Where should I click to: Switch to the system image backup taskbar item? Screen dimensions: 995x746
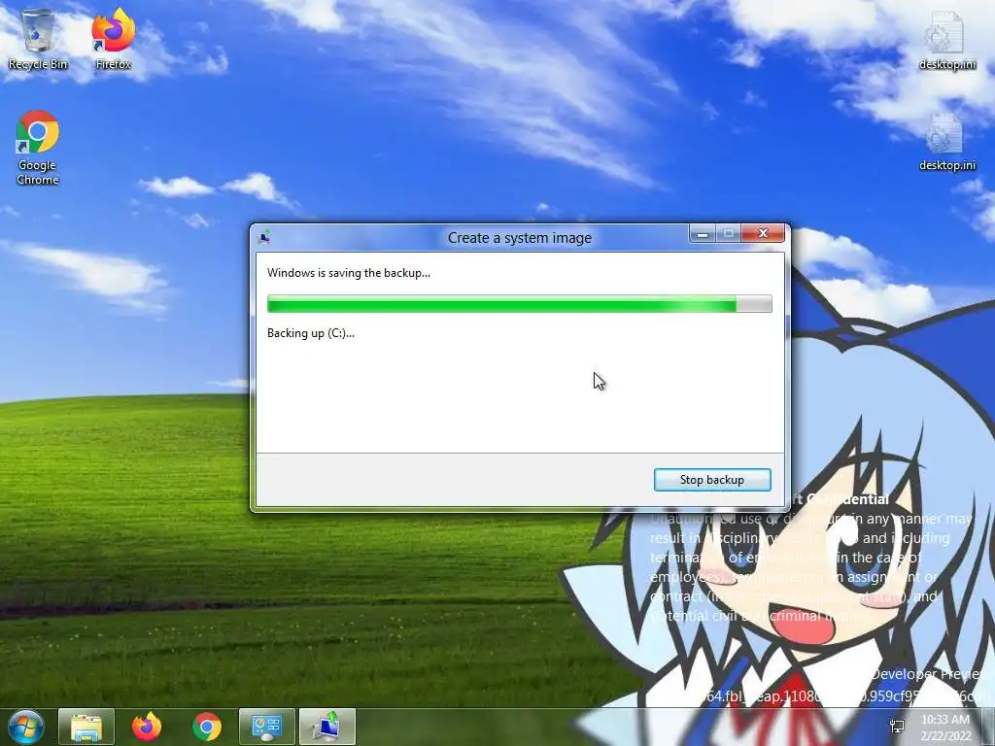(326, 727)
